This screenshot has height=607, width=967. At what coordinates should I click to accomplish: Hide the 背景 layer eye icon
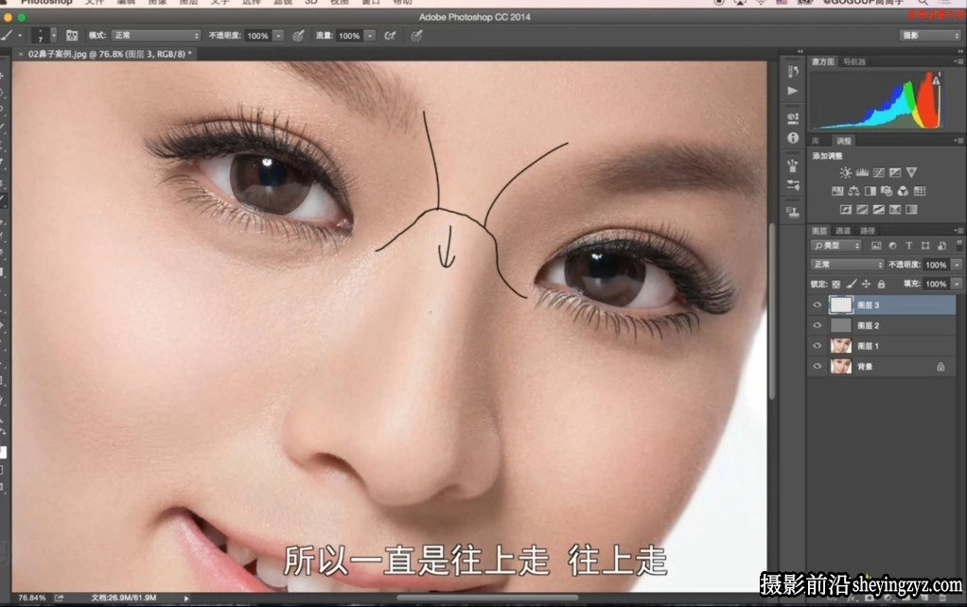pyautogui.click(x=818, y=367)
